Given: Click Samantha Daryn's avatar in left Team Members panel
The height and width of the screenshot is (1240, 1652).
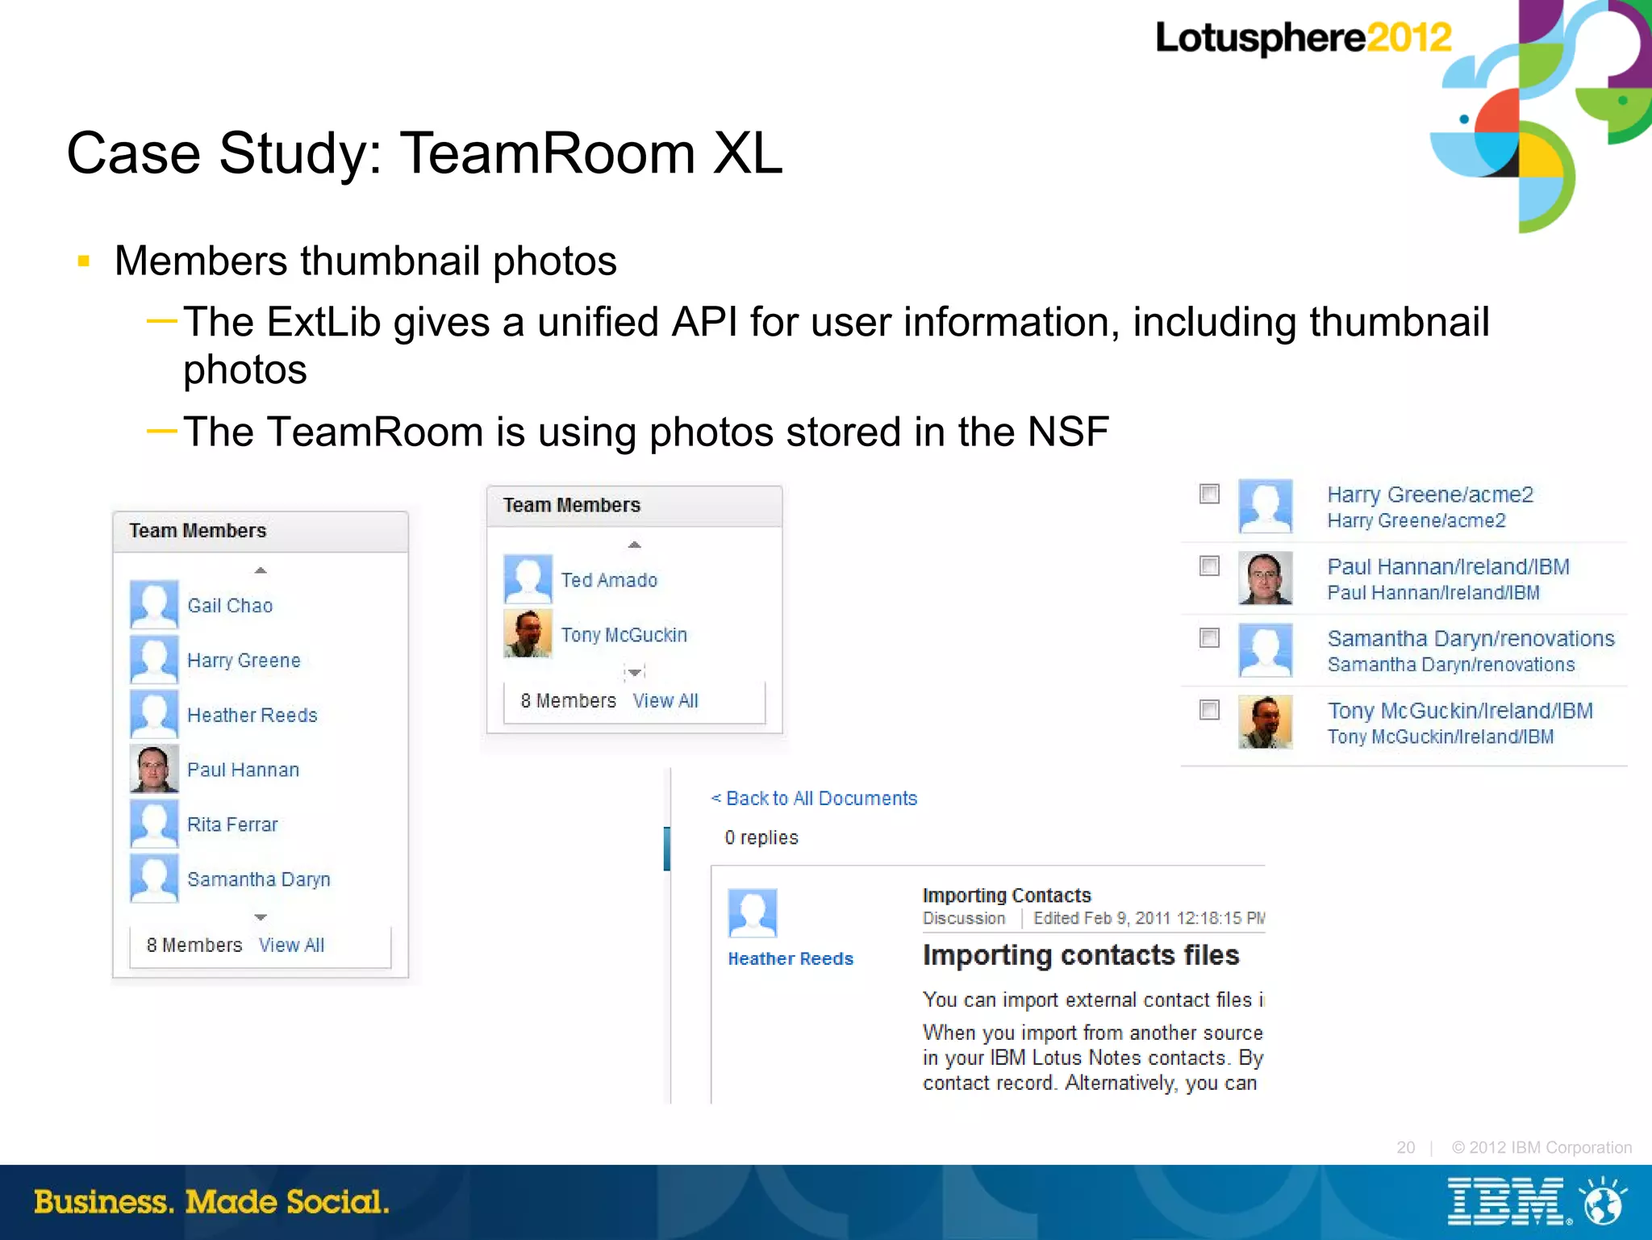Looking at the screenshot, I should pos(154,879).
